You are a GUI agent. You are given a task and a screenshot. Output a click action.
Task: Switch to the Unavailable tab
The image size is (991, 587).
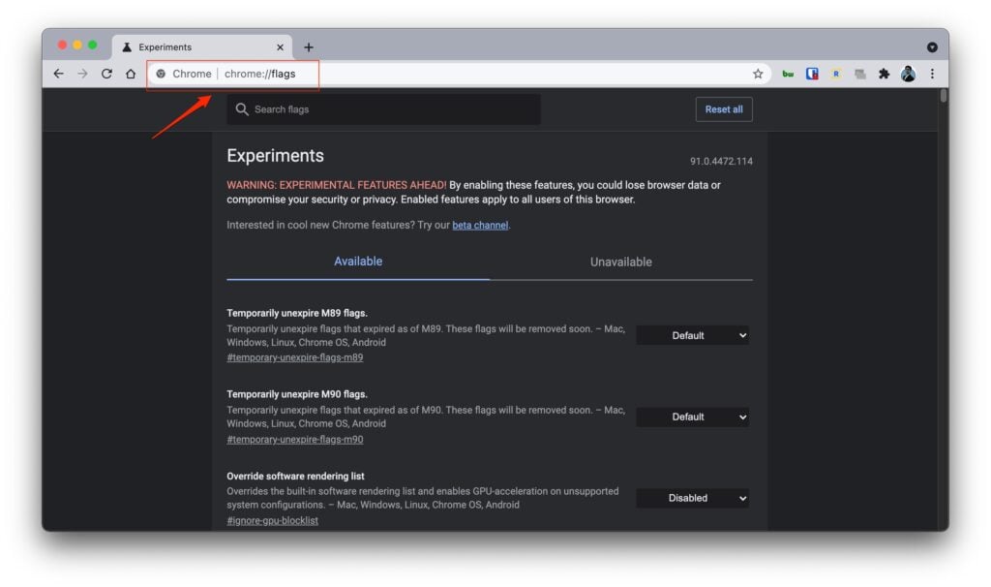620,262
